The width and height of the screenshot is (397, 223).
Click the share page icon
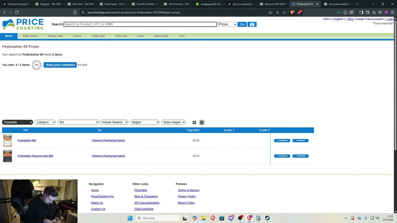click(284, 12)
